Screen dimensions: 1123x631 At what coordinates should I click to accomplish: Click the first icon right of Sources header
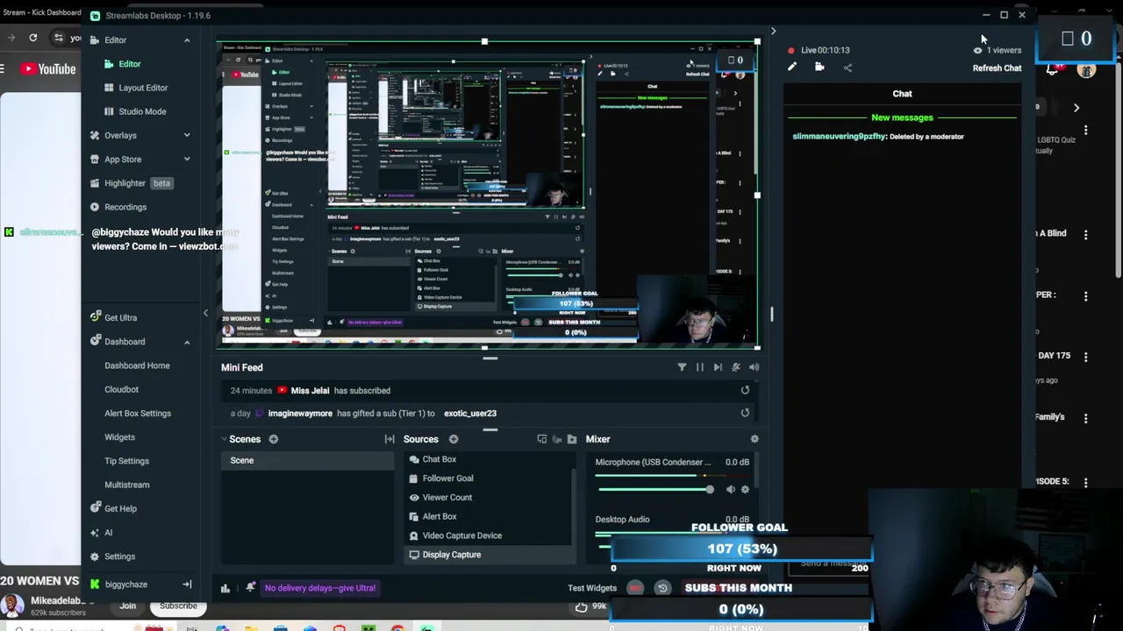point(541,439)
